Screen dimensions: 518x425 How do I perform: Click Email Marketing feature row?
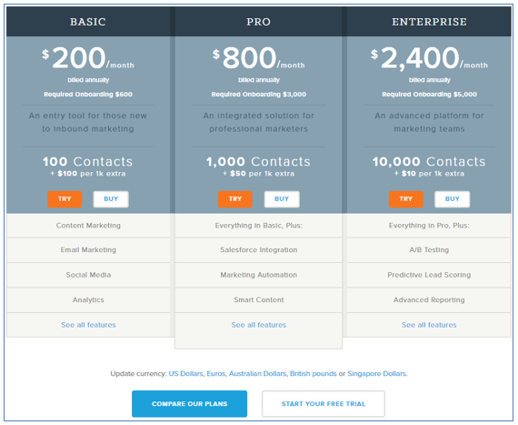pyautogui.click(x=88, y=250)
